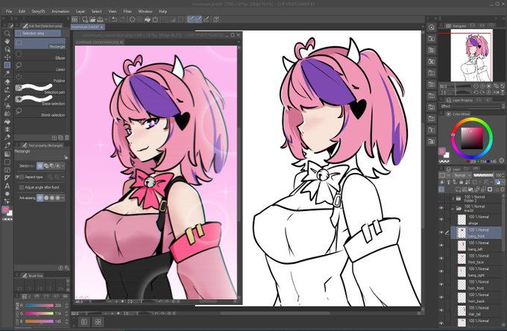Viewport: 507px width, 331px height.
Task: Click the Save icon in command bar
Action: [x=101, y=19]
